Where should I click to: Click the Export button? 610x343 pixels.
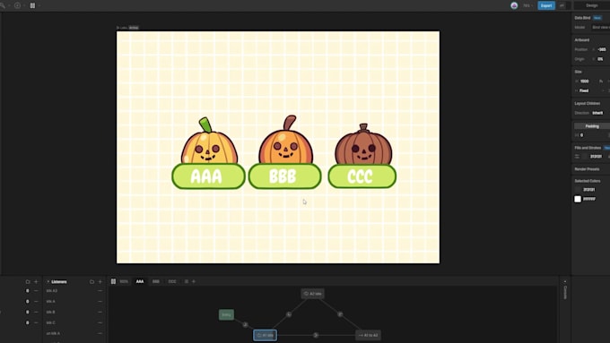tap(546, 5)
